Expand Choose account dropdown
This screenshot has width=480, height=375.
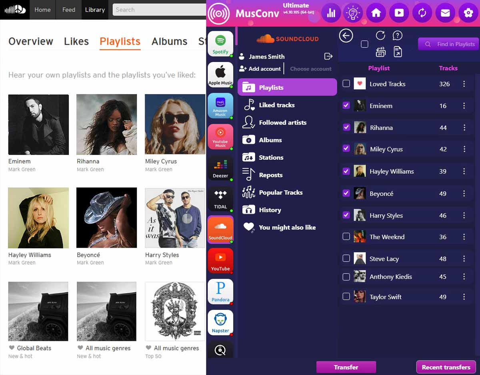(311, 68)
